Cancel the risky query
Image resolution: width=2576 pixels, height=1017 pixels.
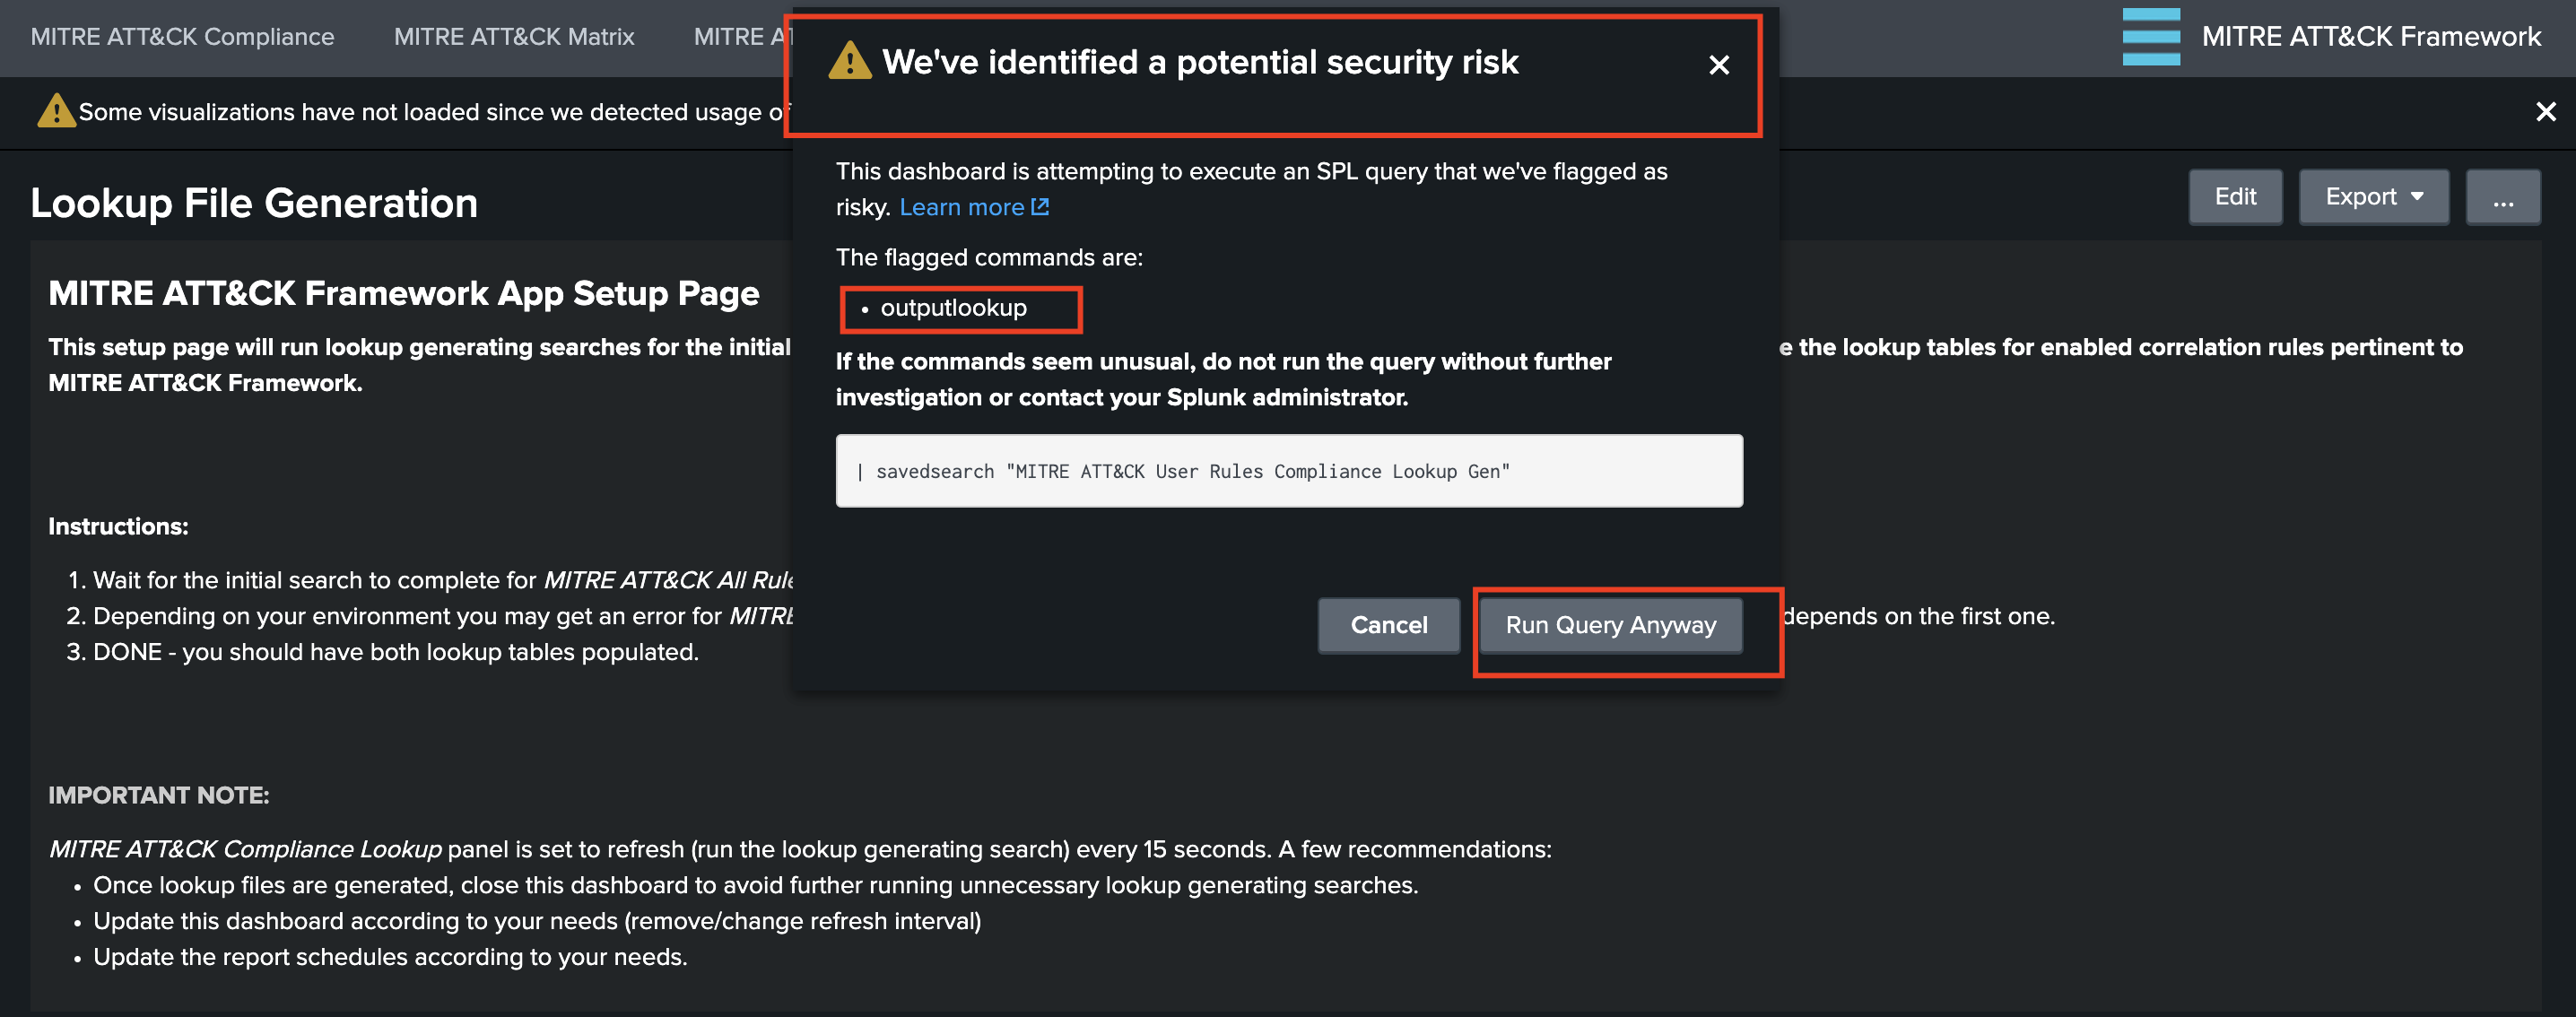coord(1388,625)
